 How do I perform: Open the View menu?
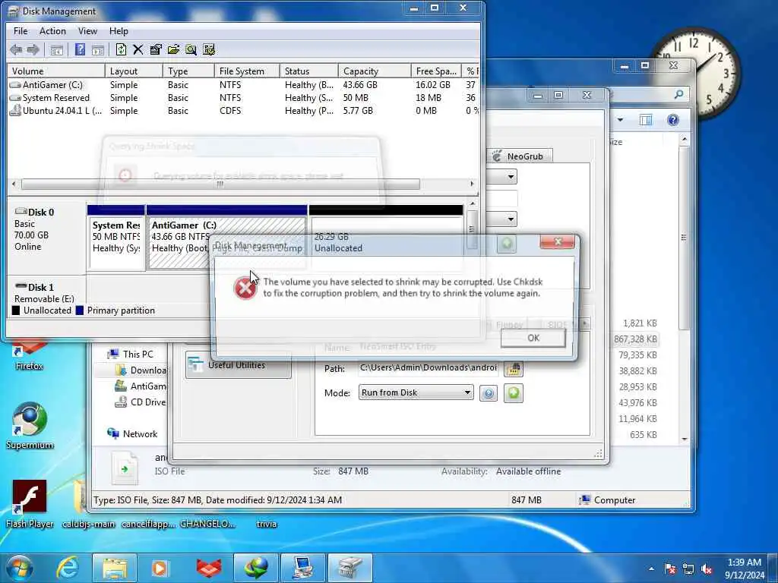click(x=87, y=30)
